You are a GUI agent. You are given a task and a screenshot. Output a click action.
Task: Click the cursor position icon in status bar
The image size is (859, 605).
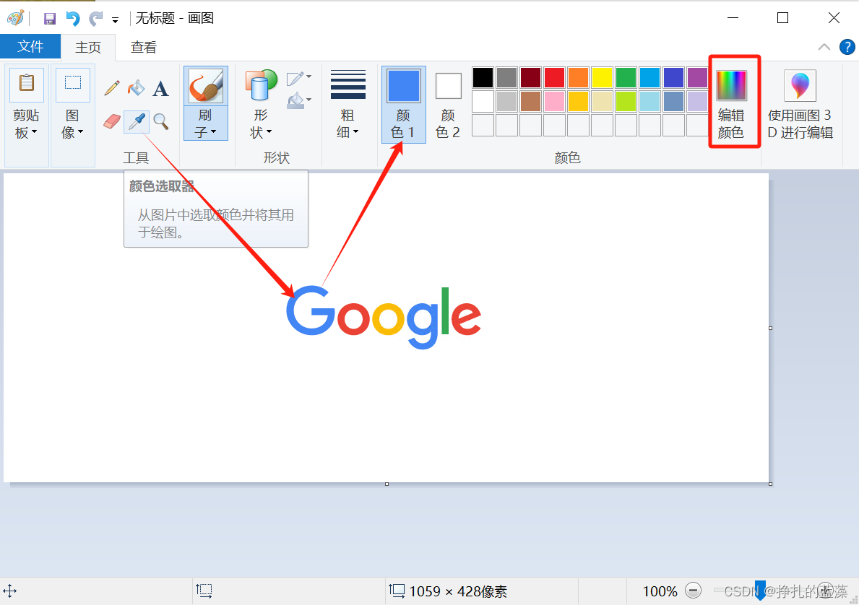point(10,591)
